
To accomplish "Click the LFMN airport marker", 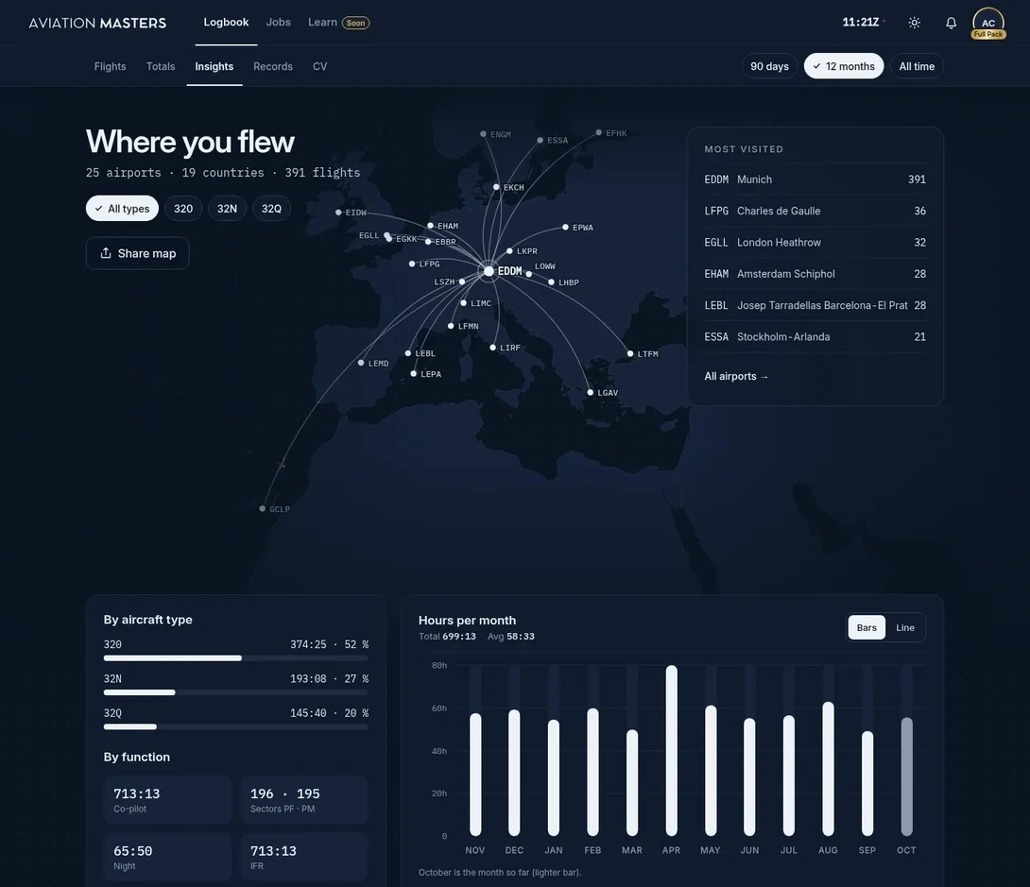I will [451, 326].
